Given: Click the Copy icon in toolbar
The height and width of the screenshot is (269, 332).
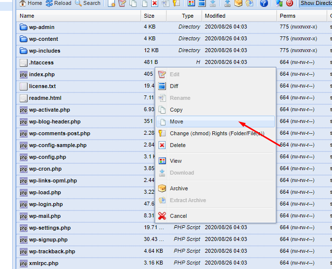Looking at the screenshot, I should coord(133,3).
